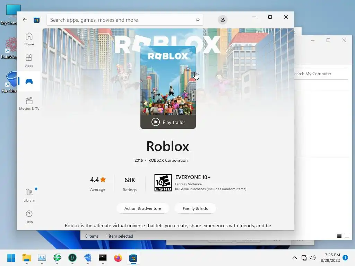
Task: Switch to details view in background window
Action: point(339,236)
